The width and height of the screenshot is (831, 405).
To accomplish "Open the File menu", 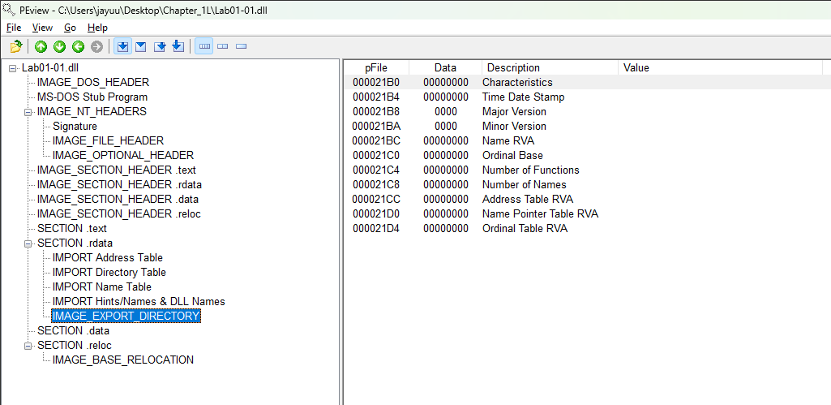I will point(14,28).
